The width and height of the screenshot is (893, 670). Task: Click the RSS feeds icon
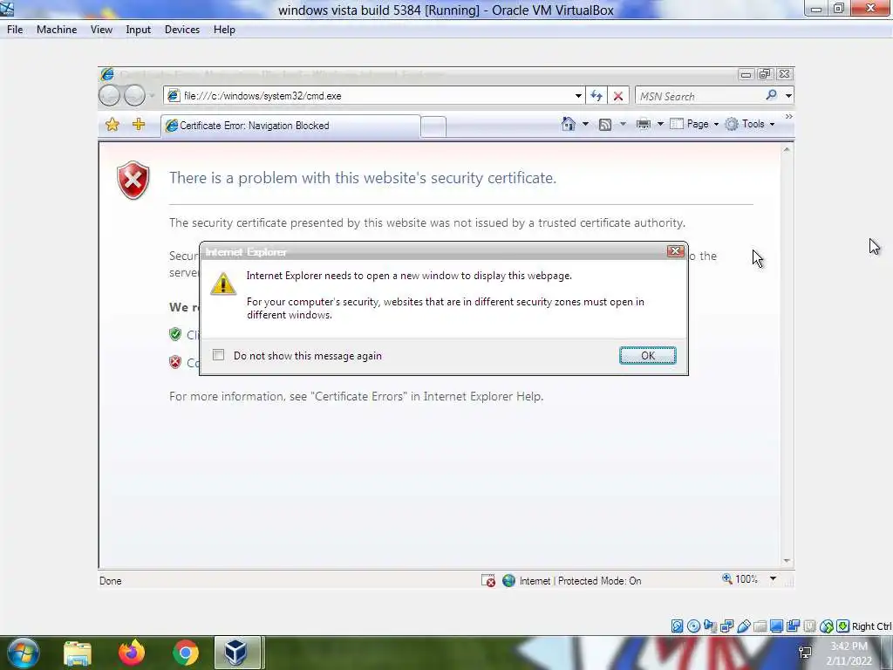(x=605, y=124)
